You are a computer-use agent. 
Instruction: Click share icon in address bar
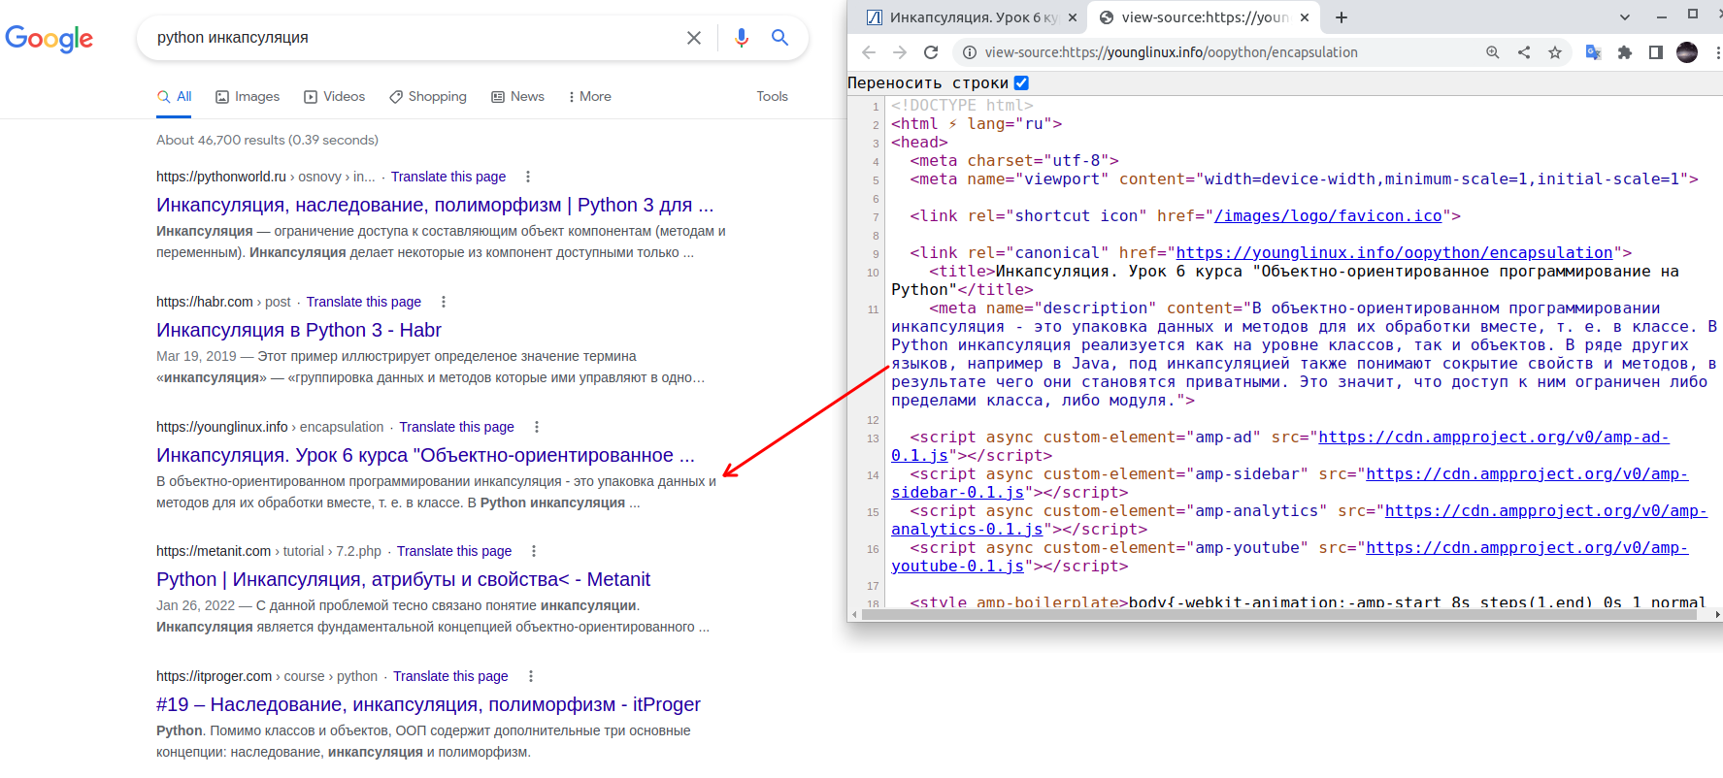point(1524,52)
